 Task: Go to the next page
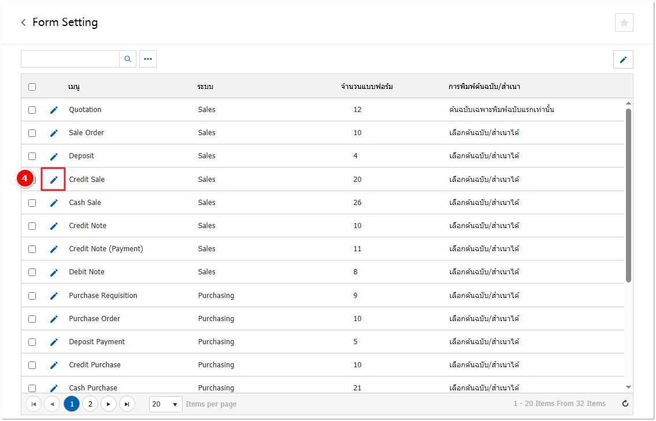click(109, 404)
